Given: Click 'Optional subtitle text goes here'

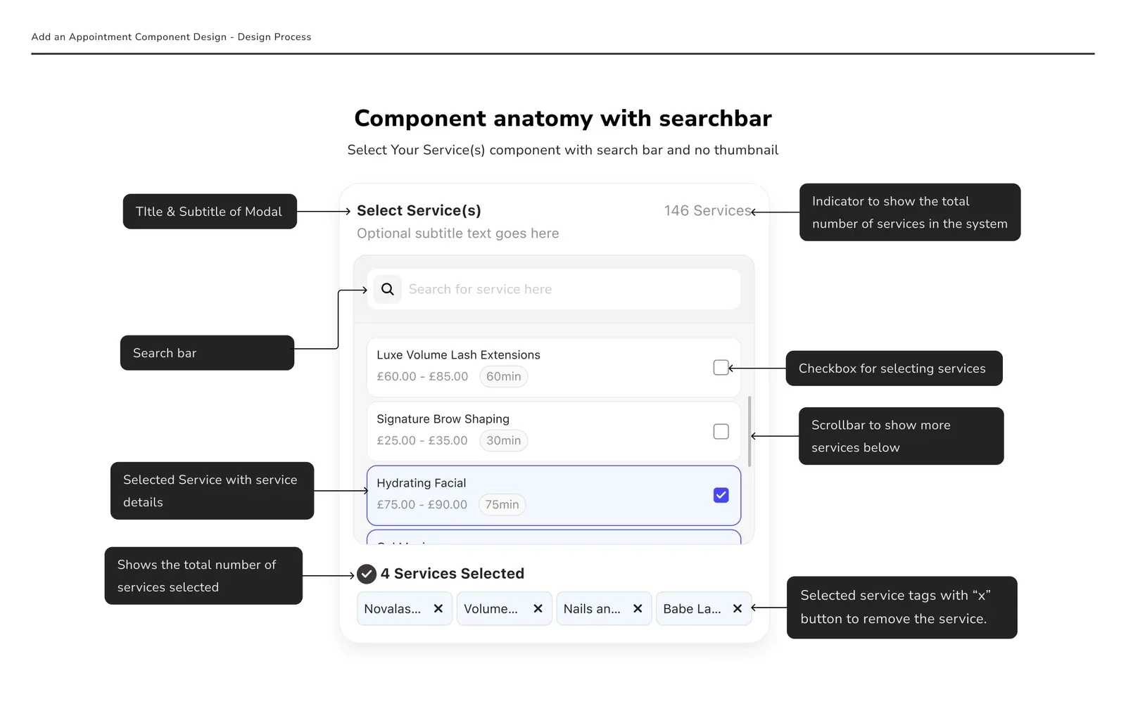Looking at the screenshot, I should tap(457, 233).
